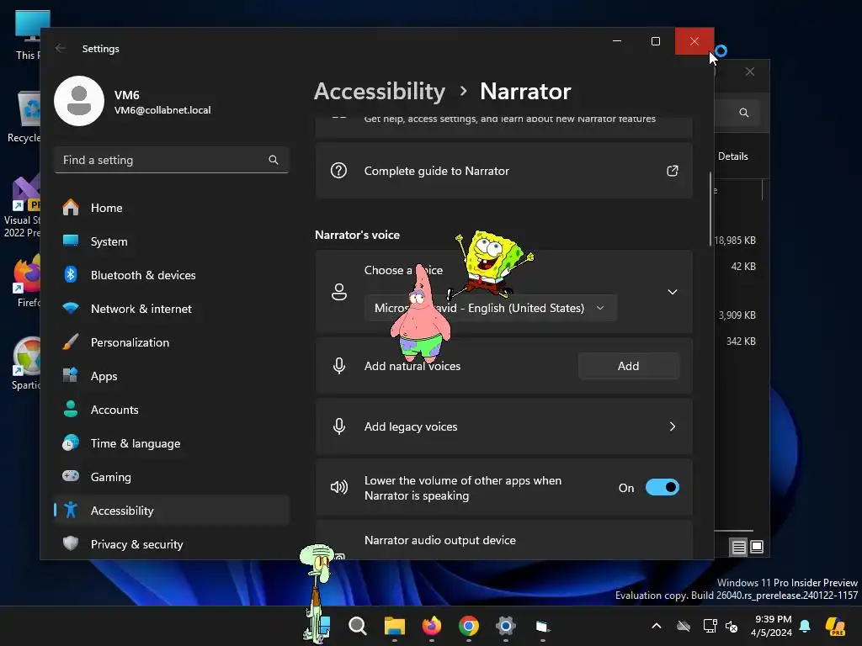Open the notification bell
The height and width of the screenshot is (646, 862).
(x=805, y=626)
